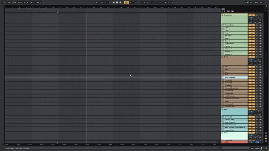The image size is (269, 151).
Task: Collapse the Woodwinds group track
Action: [x=222, y=15]
